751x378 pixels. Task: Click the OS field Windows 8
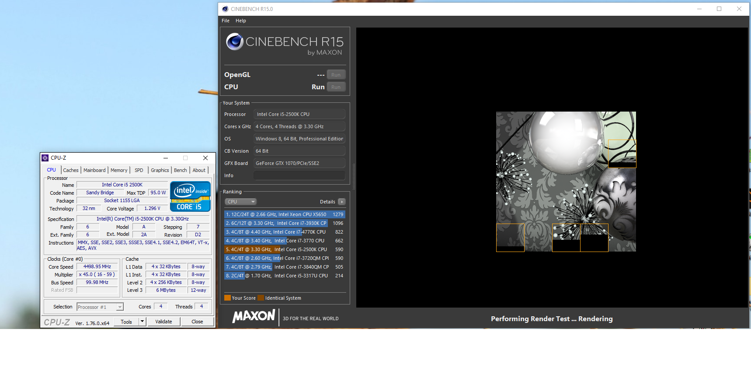(299, 139)
